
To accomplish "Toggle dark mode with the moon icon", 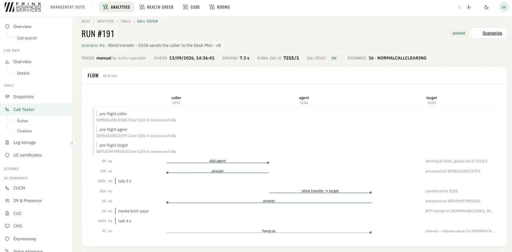I will (486, 7).
